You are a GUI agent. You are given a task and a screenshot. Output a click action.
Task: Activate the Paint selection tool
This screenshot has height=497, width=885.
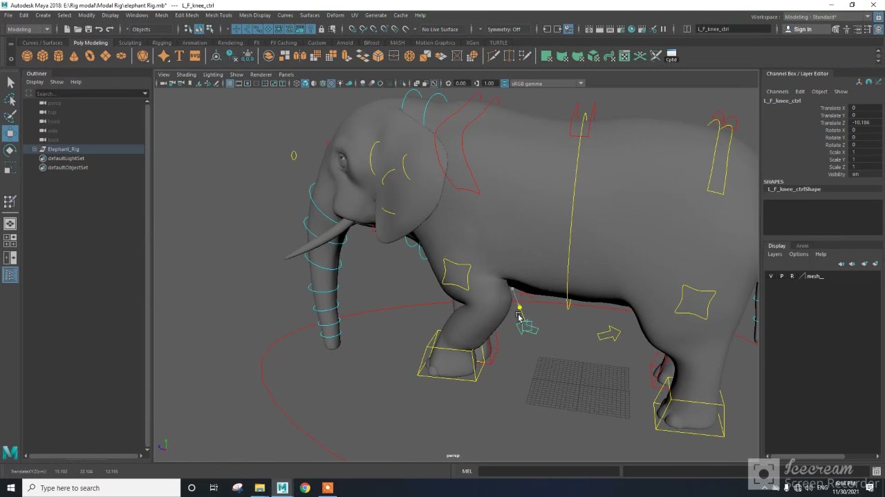pyautogui.click(x=10, y=116)
